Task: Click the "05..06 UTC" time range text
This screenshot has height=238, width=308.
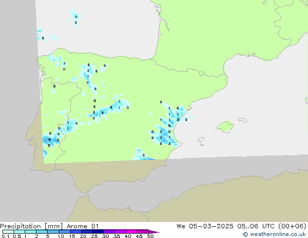Action: click(256, 226)
